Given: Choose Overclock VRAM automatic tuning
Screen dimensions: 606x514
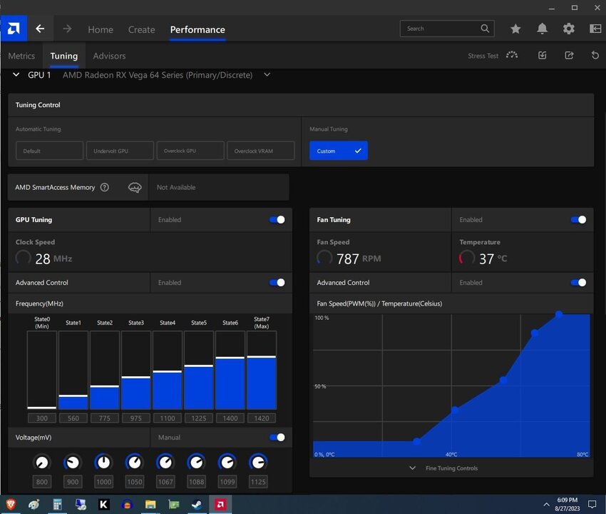Looking at the screenshot, I should tap(260, 151).
